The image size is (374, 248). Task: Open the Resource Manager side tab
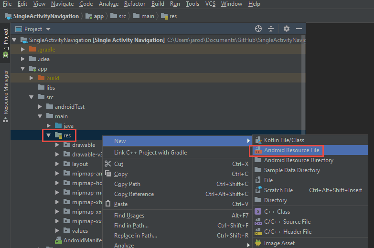click(6, 92)
